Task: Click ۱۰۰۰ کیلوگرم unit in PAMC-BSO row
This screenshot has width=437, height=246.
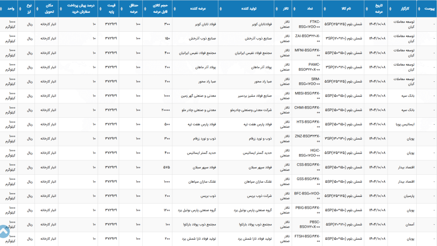Action: [x=10, y=67]
